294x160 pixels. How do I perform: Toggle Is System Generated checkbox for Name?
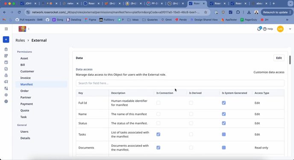click(x=223, y=114)
